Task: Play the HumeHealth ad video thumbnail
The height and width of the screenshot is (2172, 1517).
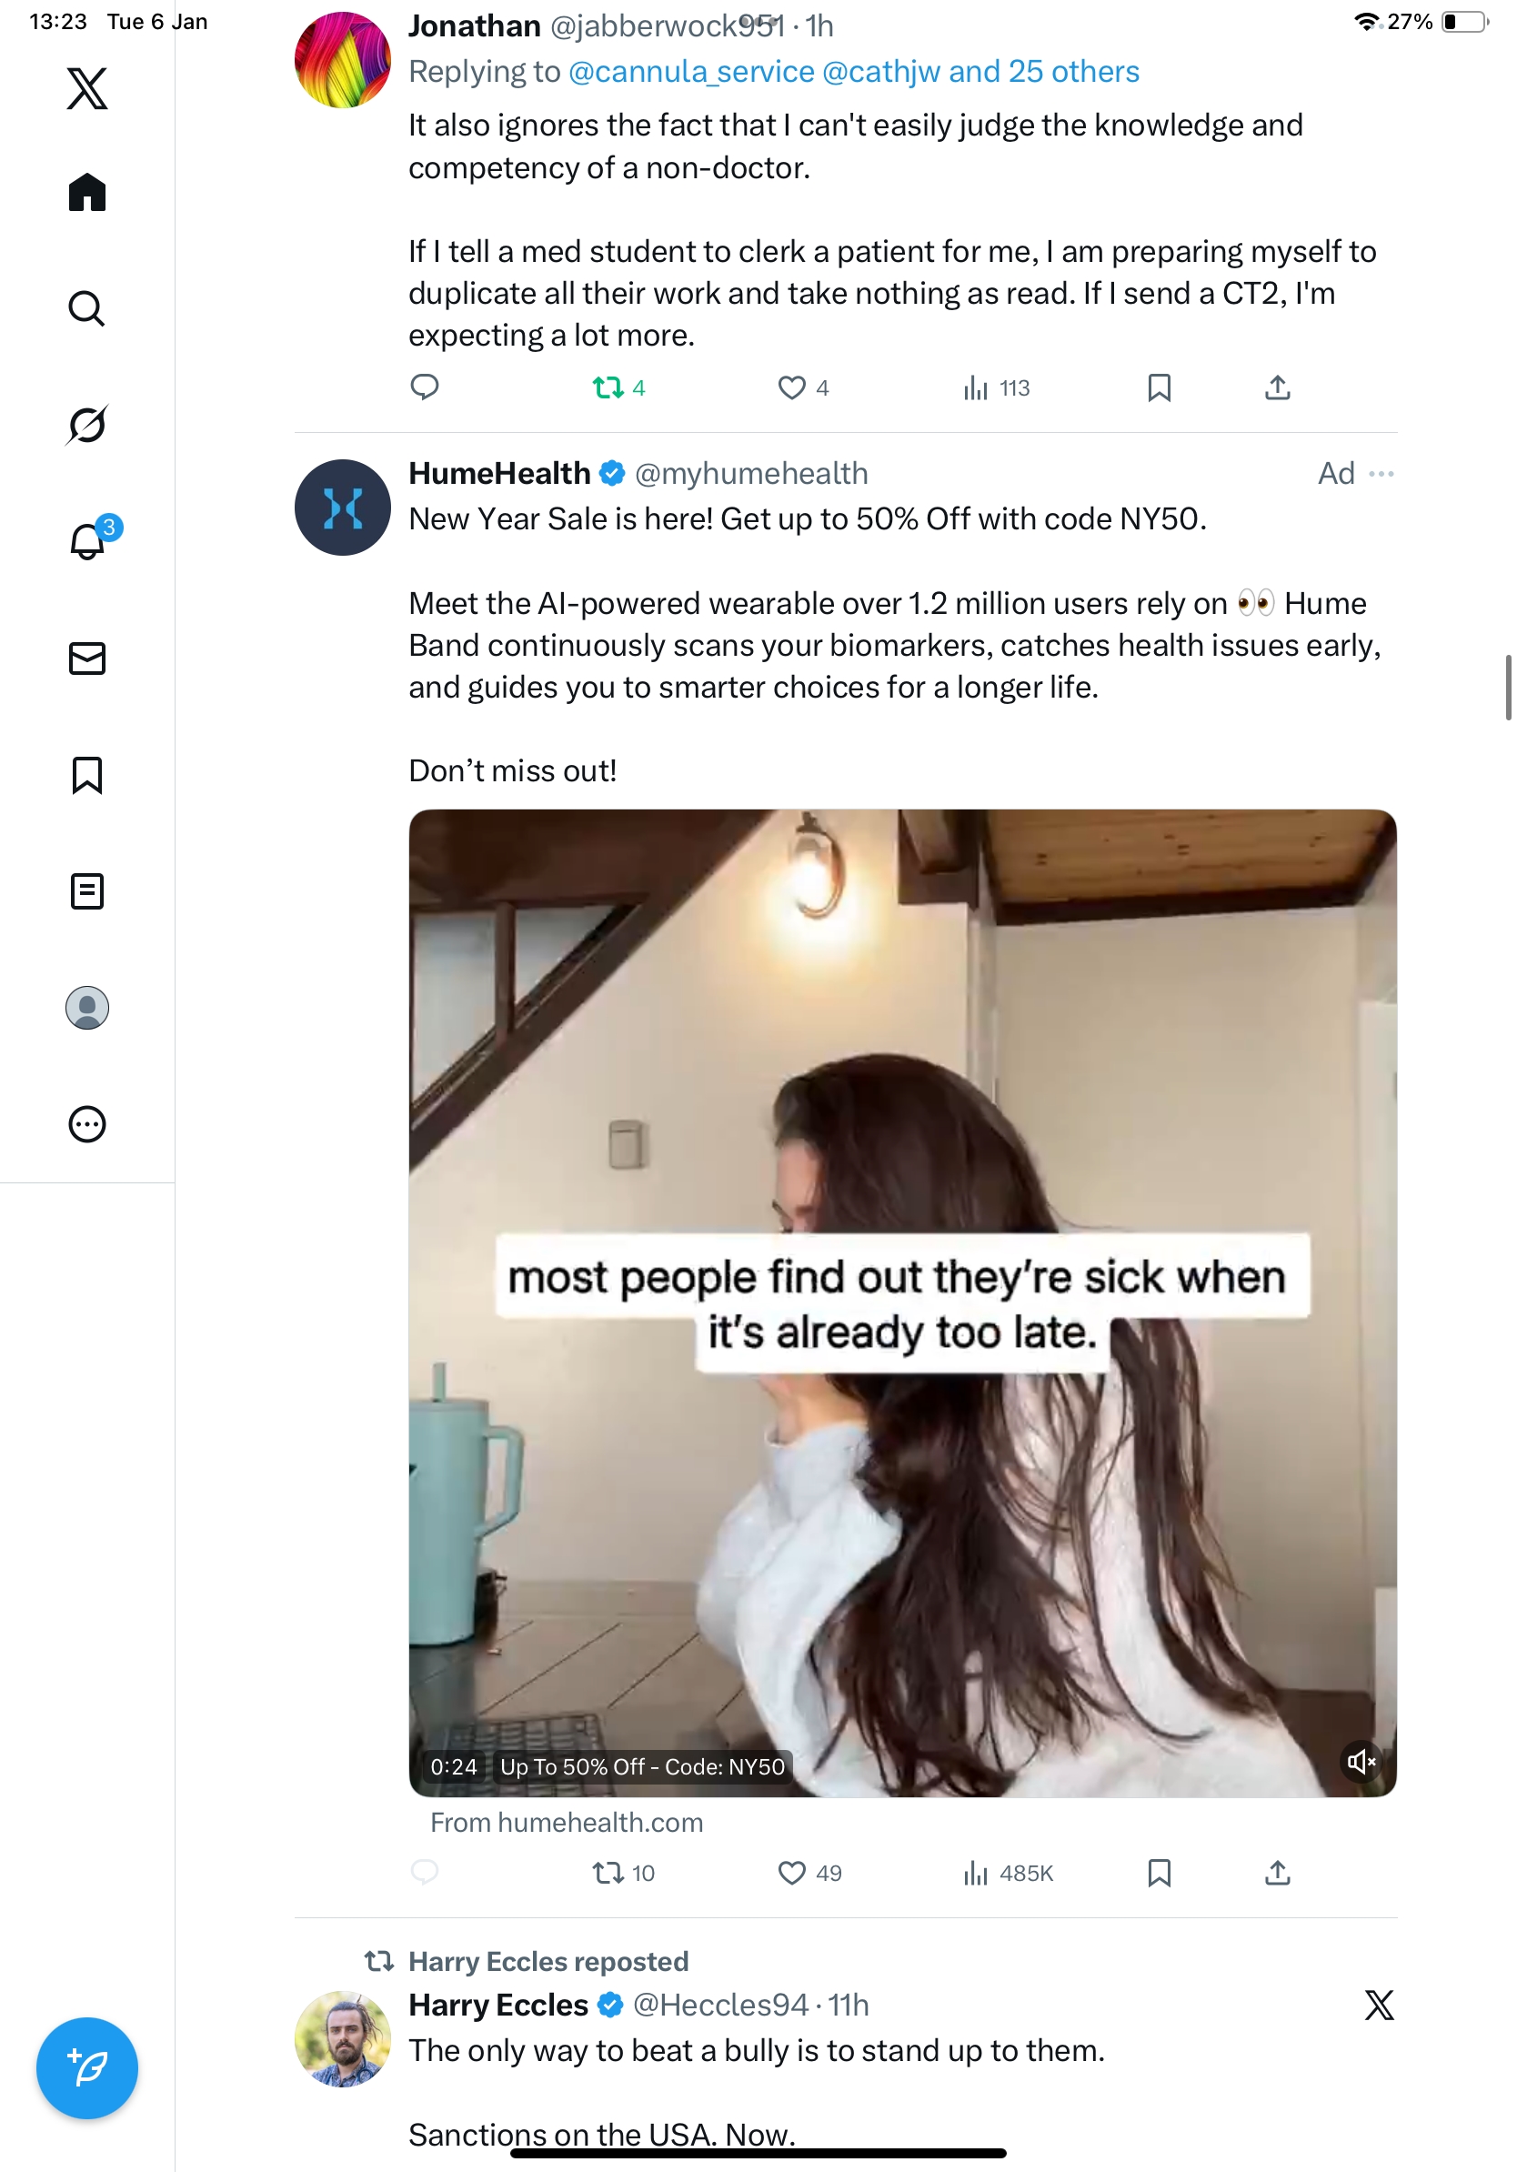Action: [902, 1302]
